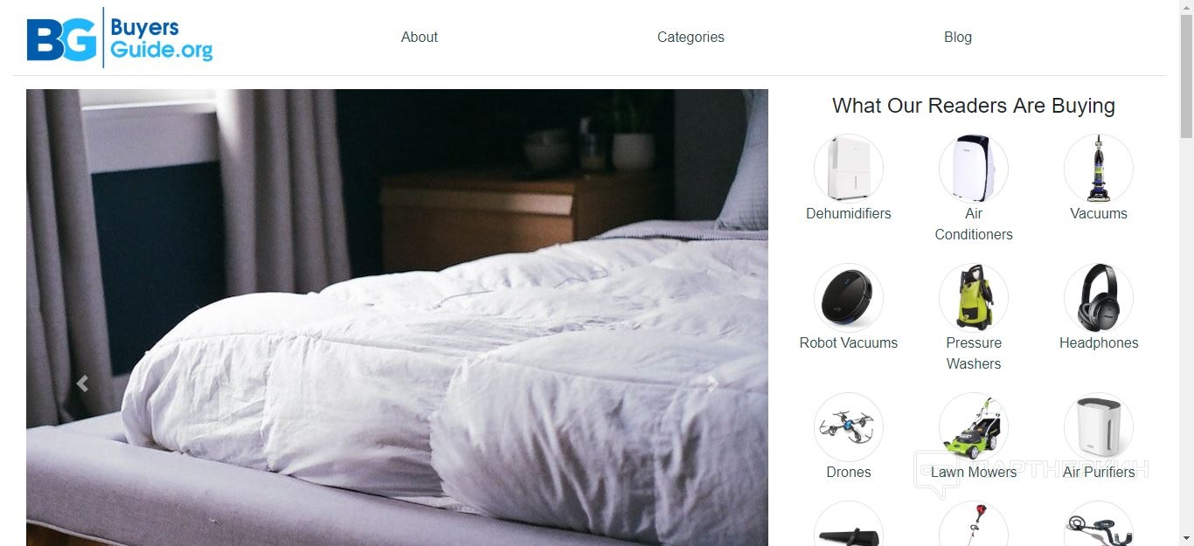Click the Vacuums upright vacuum icon
The height and width of the screenshot is (546, 1194).
[1098, 168]
